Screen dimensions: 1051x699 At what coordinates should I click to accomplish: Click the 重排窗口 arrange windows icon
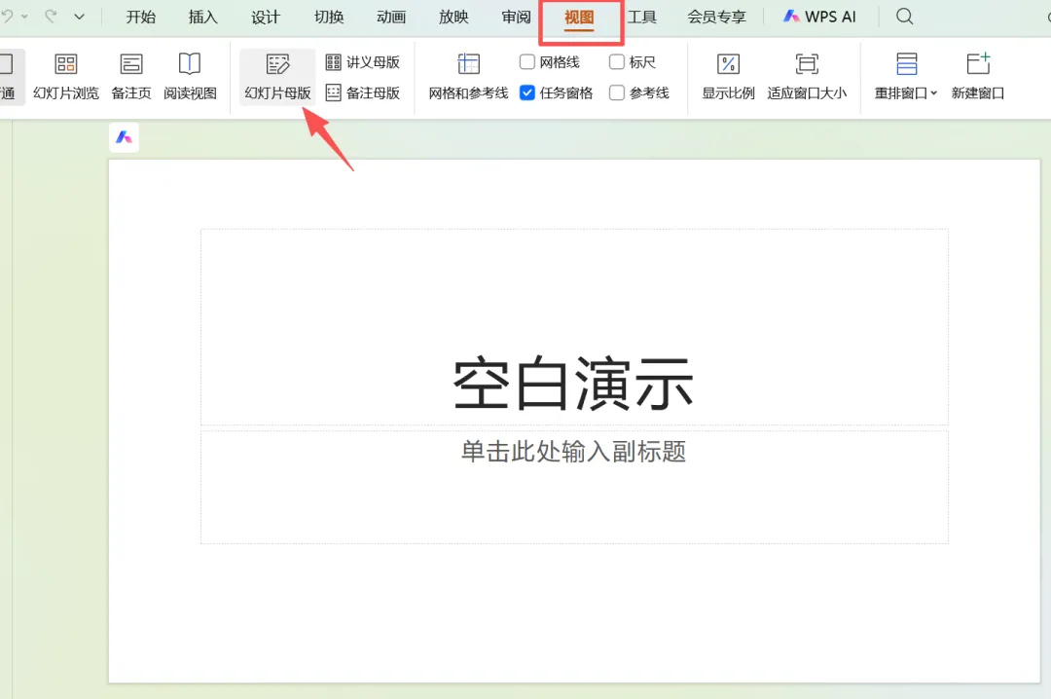(906, 64)
